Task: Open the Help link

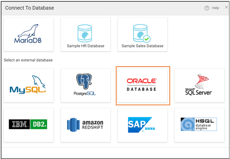Action: [215, 8]
